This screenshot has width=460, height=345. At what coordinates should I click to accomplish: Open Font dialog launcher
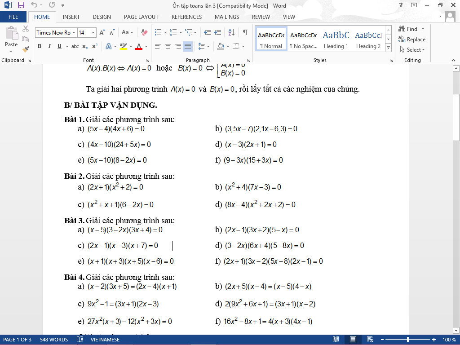click(147, 60)
